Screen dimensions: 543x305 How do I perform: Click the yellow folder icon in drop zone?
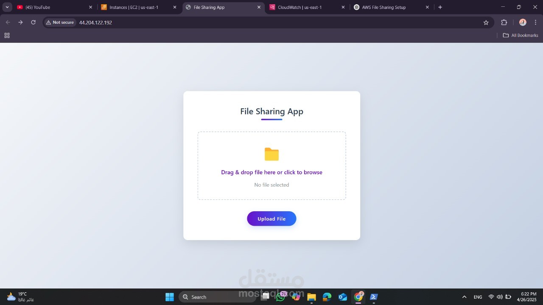(271, 154)
